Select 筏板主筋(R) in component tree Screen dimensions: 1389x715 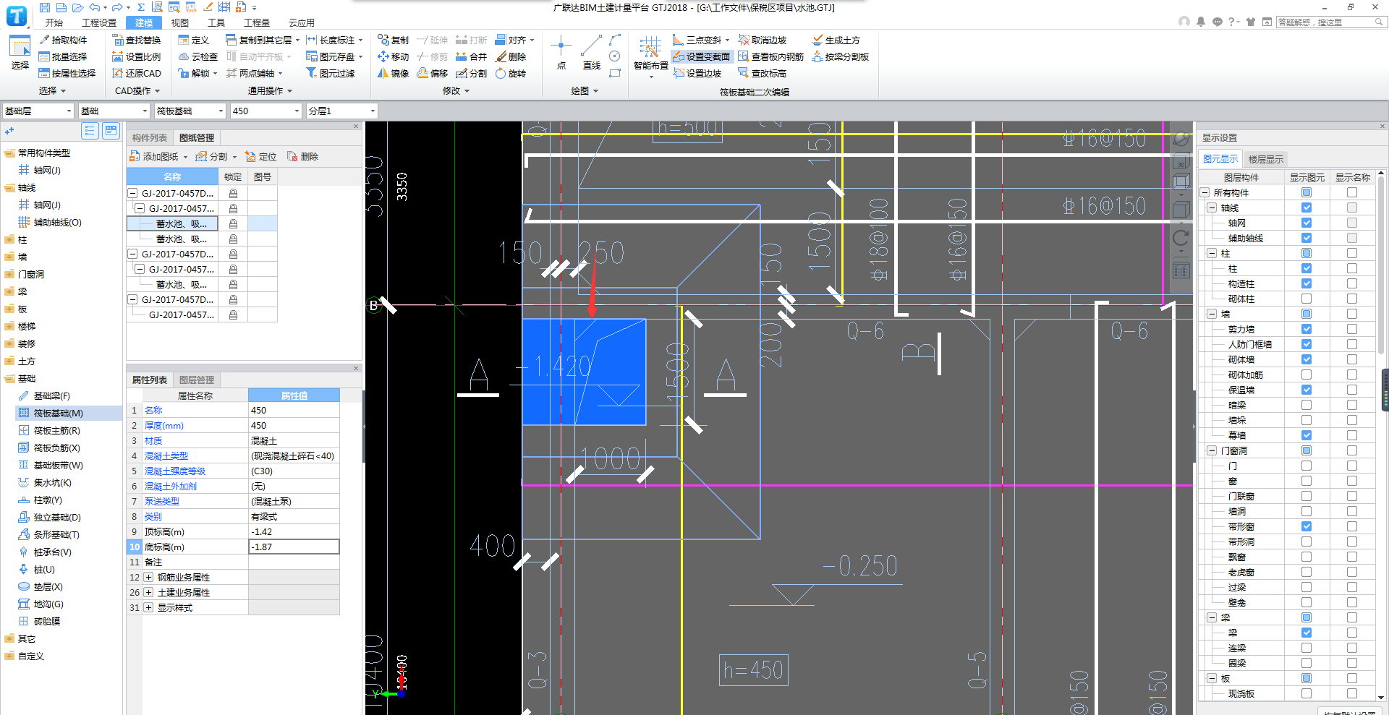click(x=57, y=430)
